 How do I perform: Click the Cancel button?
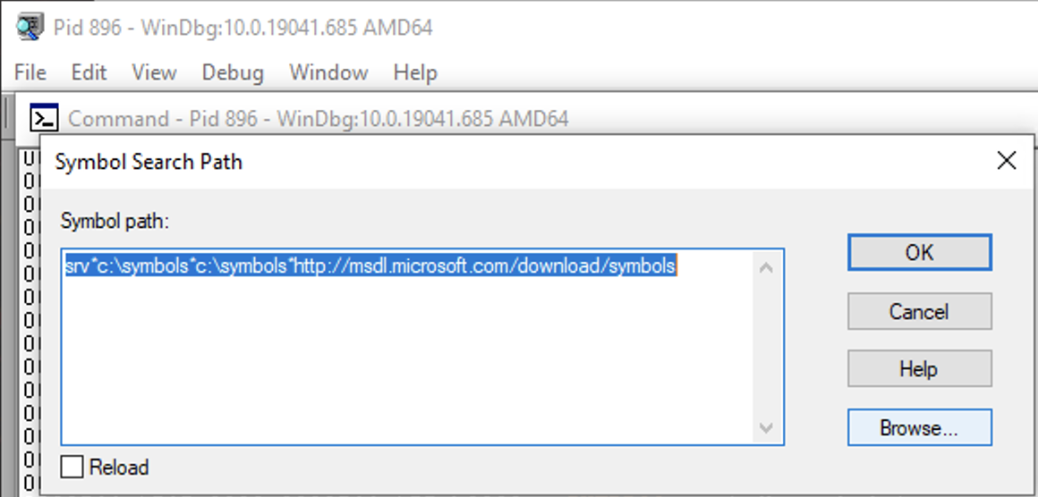pos(920,311)
